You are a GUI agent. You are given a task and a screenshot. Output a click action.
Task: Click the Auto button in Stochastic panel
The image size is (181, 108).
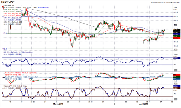(x=175, y=99)
